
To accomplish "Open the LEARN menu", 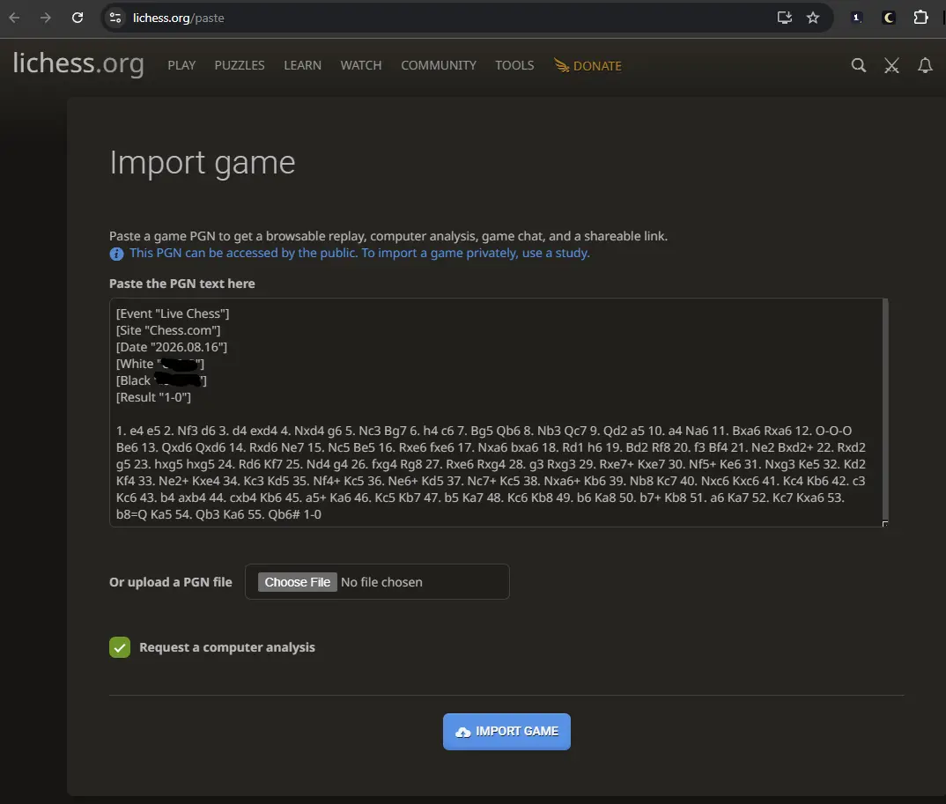I will coord(303,65).
